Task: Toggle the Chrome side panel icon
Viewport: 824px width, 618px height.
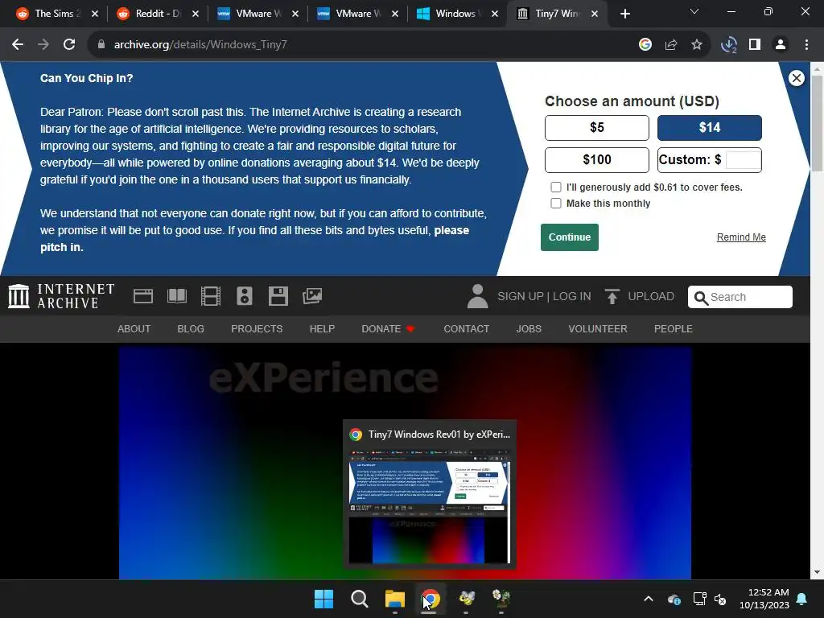Action: click(755, 45)
